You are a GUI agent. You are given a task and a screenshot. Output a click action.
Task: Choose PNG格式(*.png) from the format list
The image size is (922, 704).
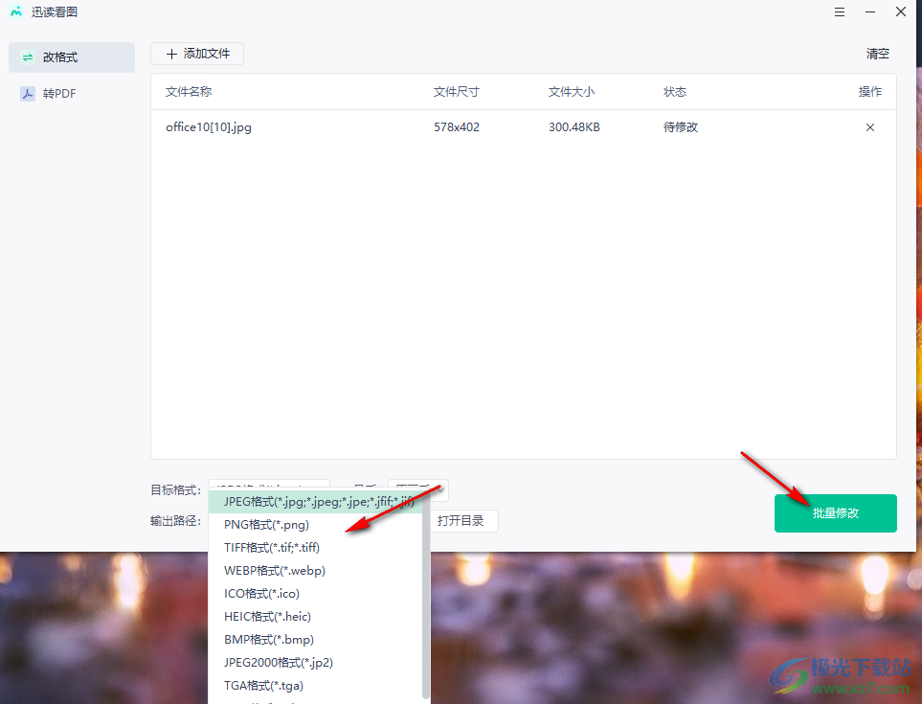315,525
